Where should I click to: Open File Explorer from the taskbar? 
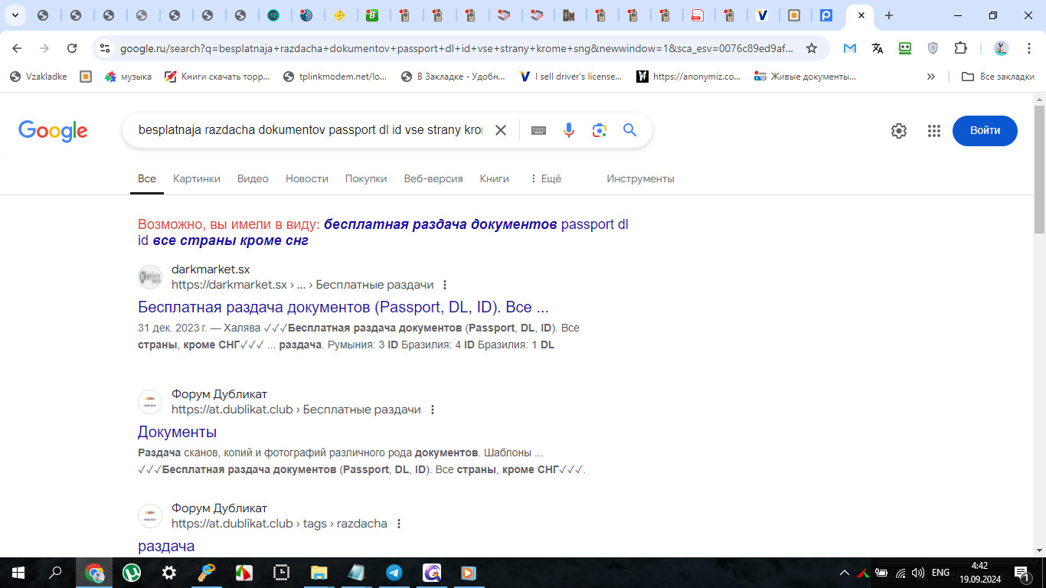[x=319, y=572]
